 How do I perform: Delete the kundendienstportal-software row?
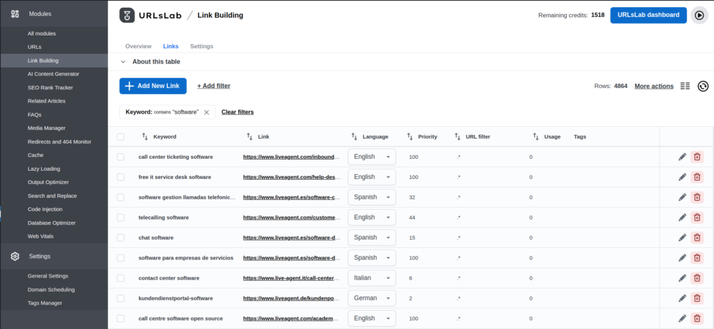(x=697, y=298)
